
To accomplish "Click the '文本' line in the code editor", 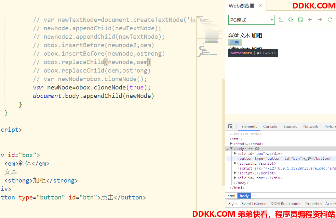I will (x=11, y=172).
